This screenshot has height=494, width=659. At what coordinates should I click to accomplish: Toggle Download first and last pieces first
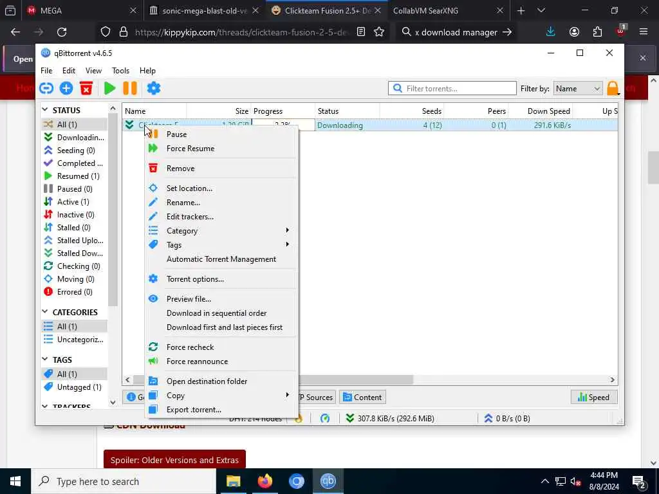click(221, 327)
